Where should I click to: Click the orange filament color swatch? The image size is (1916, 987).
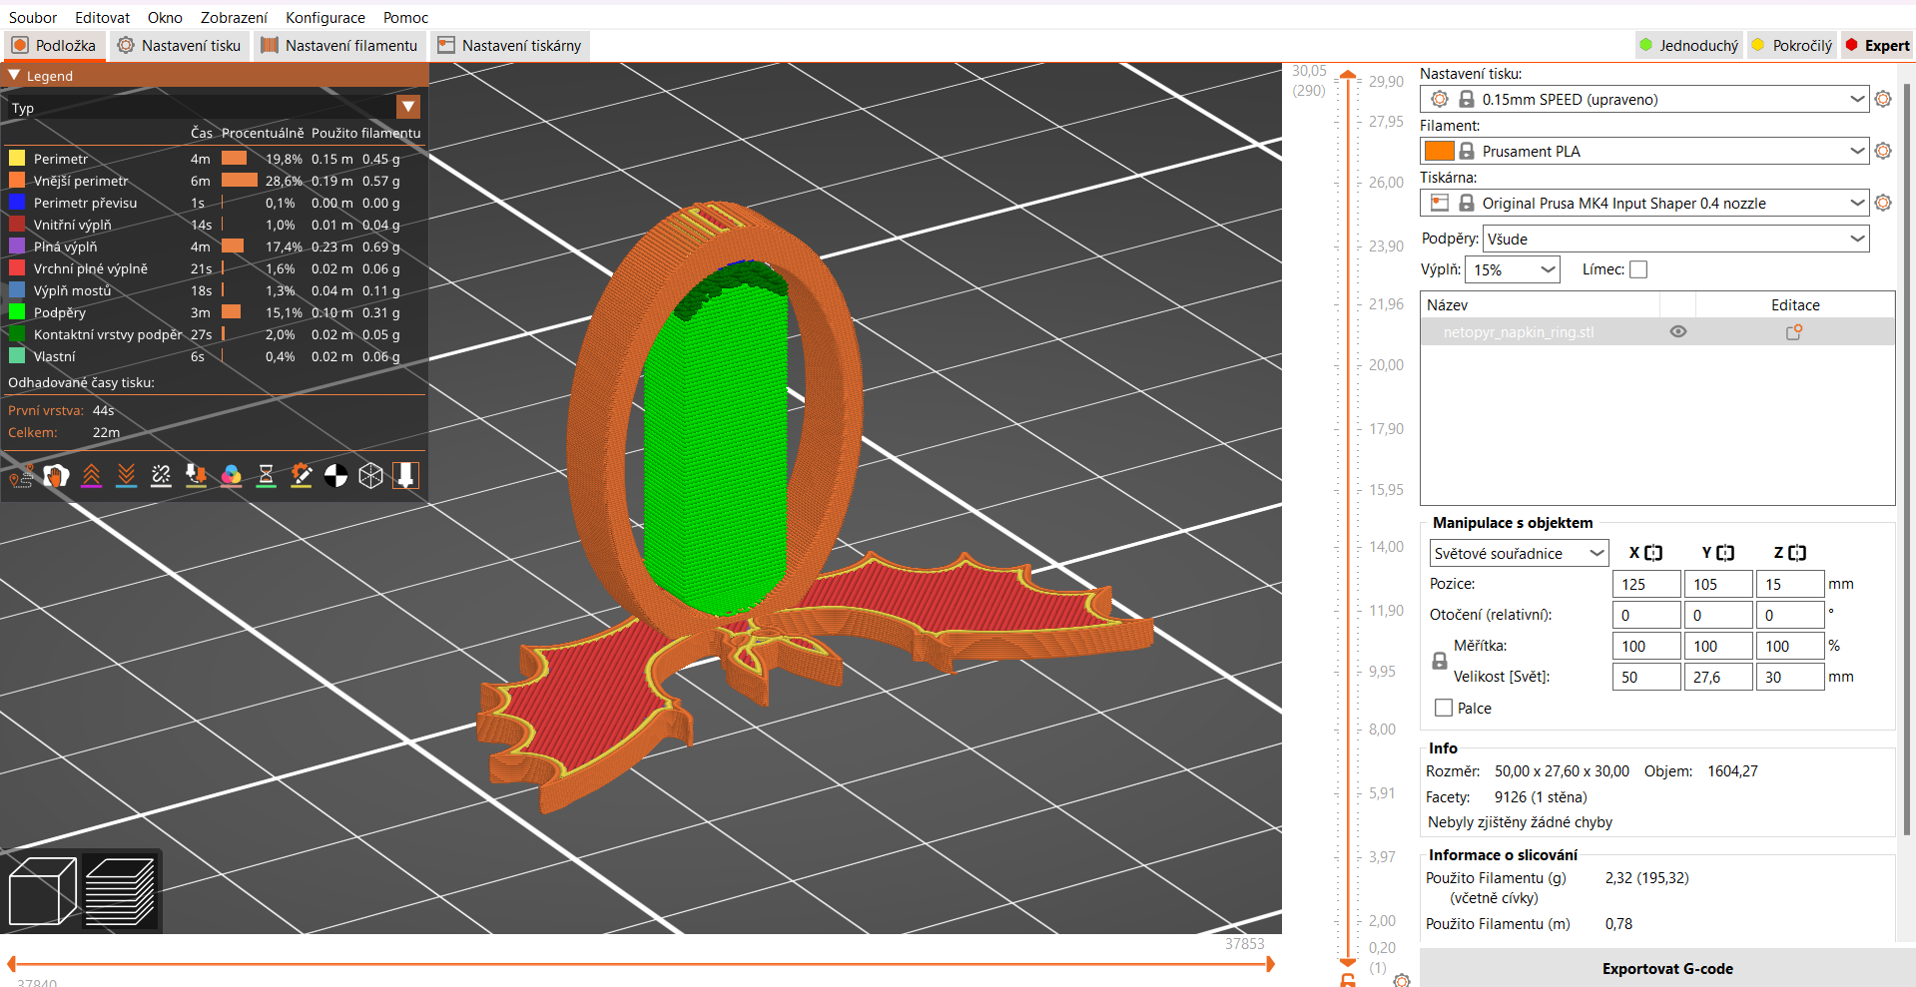[1439, 151]
